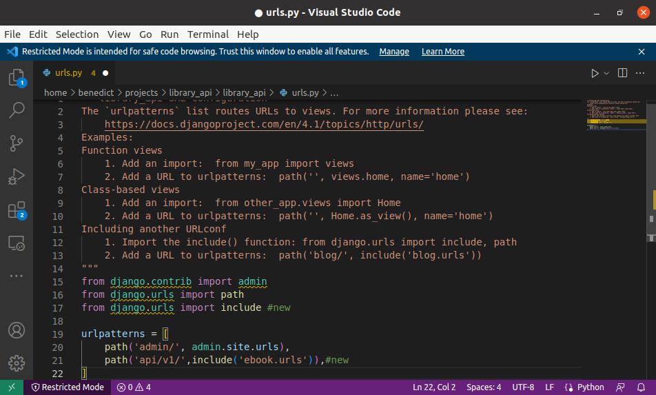This screenshot has height=395, width=656.
Task: Open the Terminal menu
Action: pyautogui.click(x=208, y=34)
